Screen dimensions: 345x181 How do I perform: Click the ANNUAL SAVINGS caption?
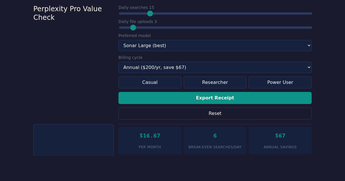[280, 147]
